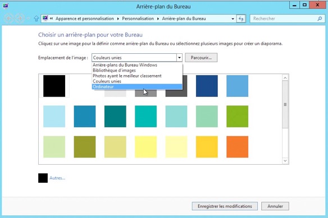Click the forward navigation arrow
Viewport: 328px width, 218px height.
20,18
